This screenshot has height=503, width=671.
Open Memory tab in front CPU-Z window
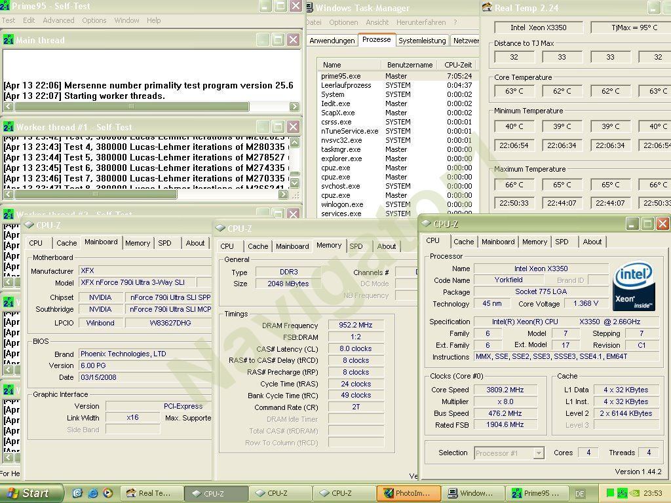(x=535, y=242)
